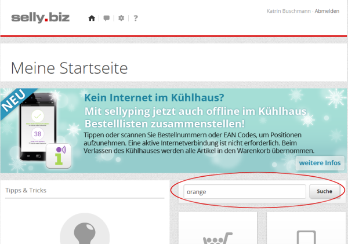Click the Abmelden logout link
Image resolution: width=348 pixels, height=244 pixels.
tap(327, 11)
